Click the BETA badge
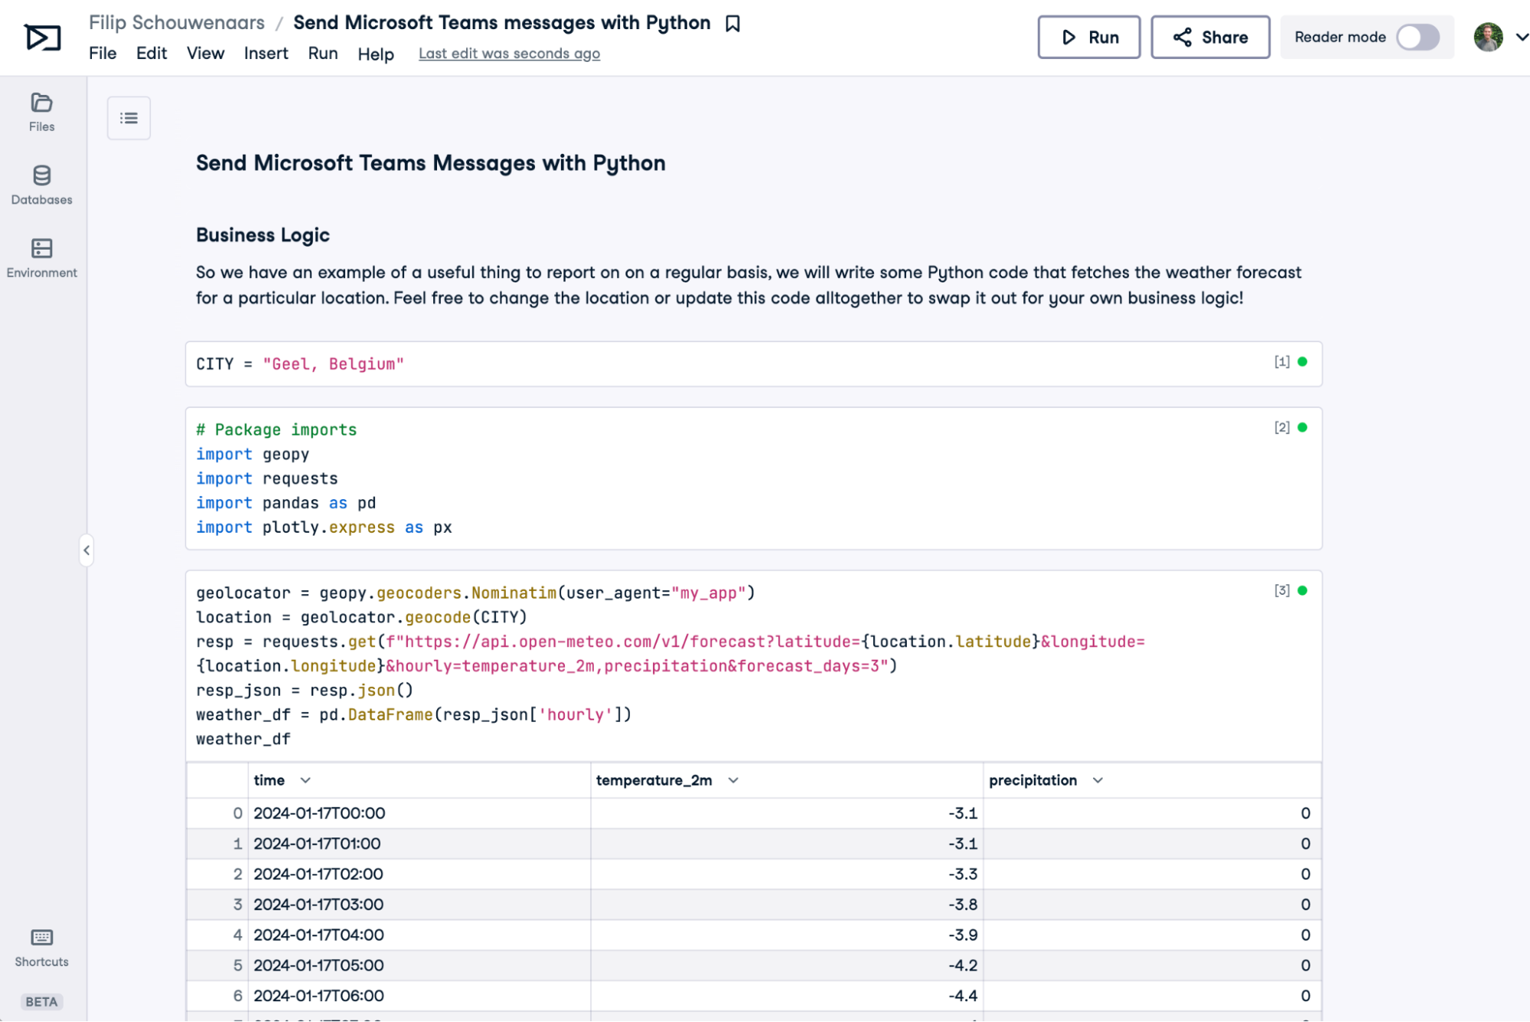The image size is (1530, 1022). pos(41,1001)
